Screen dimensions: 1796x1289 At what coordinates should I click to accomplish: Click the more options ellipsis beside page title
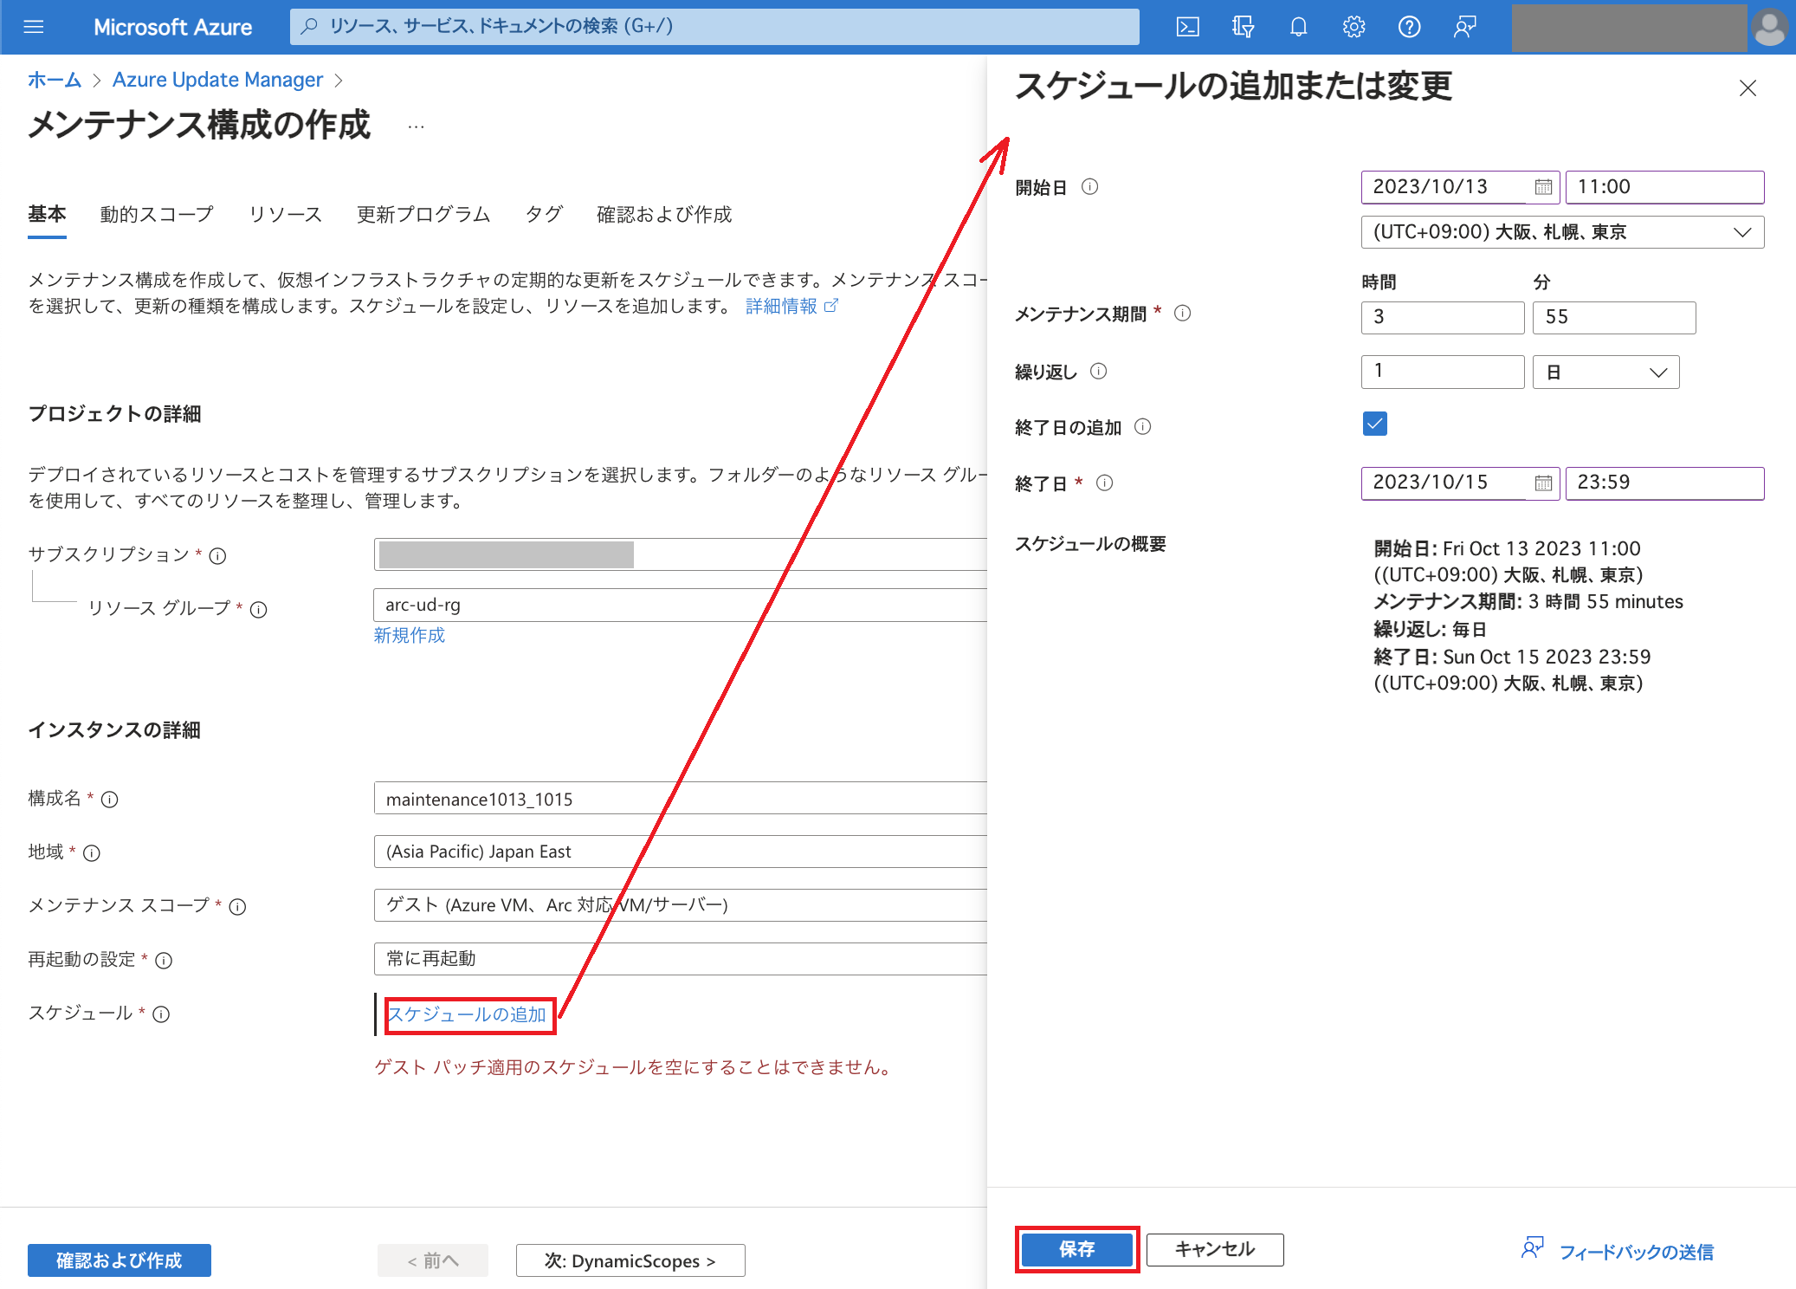[417, 127]
